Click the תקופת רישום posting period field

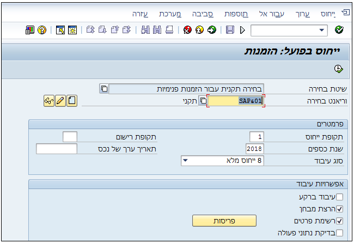[x=70, y=137]
